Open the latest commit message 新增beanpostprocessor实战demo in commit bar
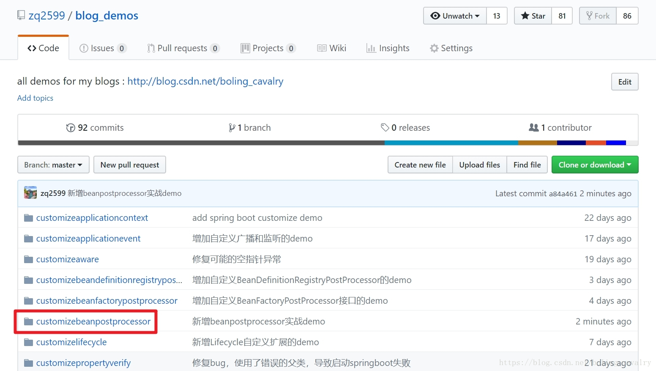Screen dimensions: 656x371 (x=125, y=193)
